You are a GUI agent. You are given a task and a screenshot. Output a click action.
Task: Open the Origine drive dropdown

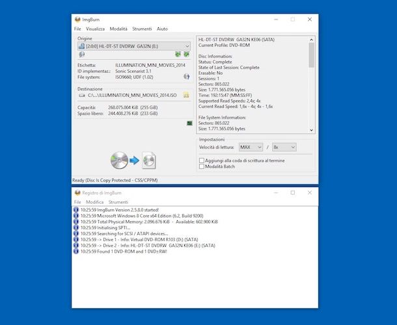click(x=134, y=46)
